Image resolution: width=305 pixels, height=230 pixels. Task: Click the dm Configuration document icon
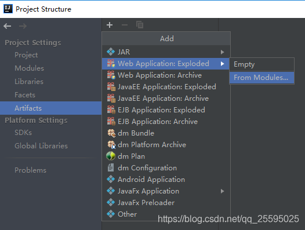(111, 167)
